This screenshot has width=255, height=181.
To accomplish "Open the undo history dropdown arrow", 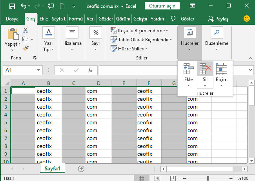I will tap(29, 6).
